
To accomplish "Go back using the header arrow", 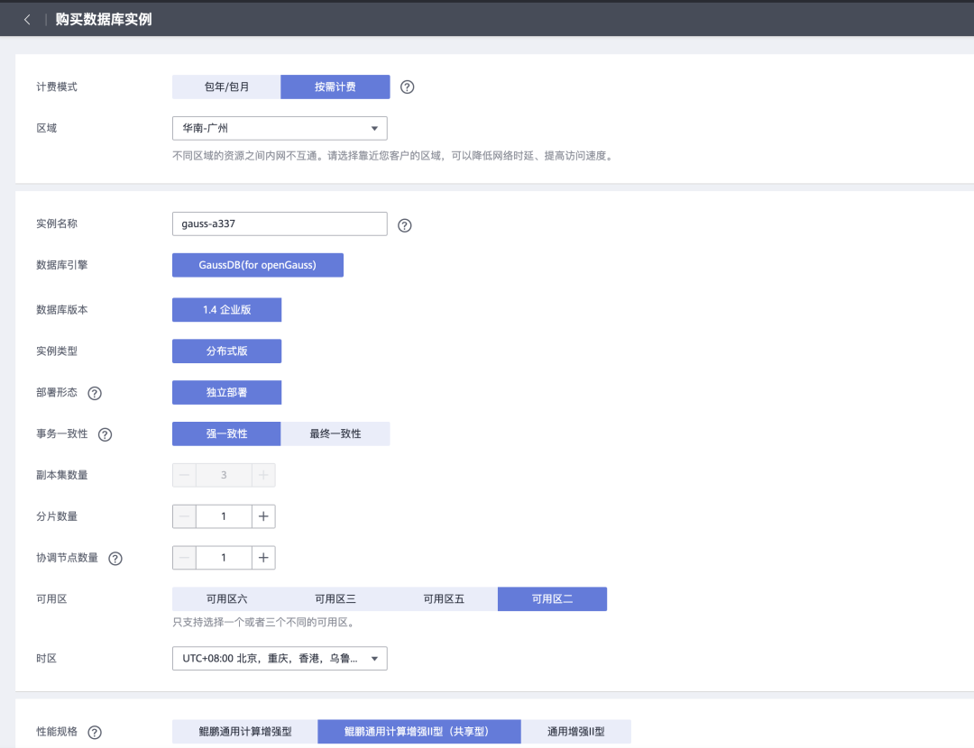I will coord(27,19).
